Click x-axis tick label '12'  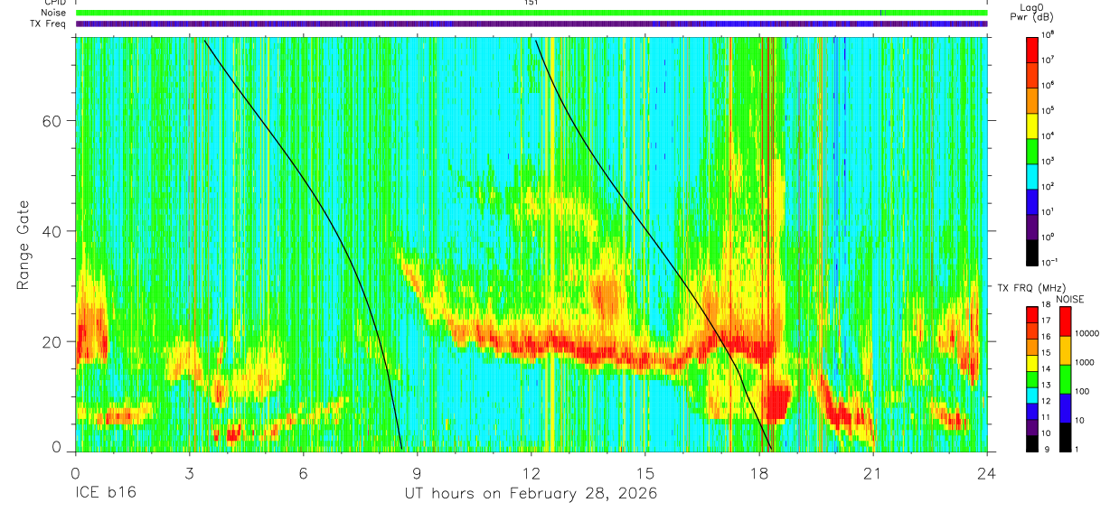(x=531, y=472)
